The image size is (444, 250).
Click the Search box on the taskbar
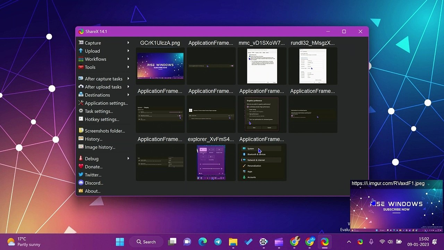tap(146, 242)
